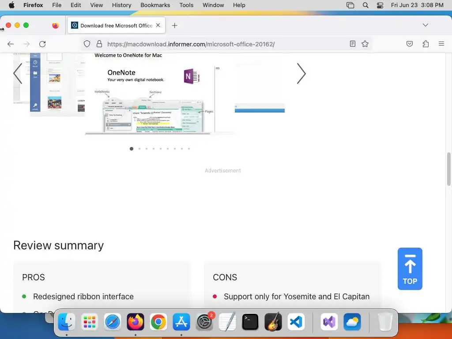Launch Safari from the Dock

[x=113, y=322]
